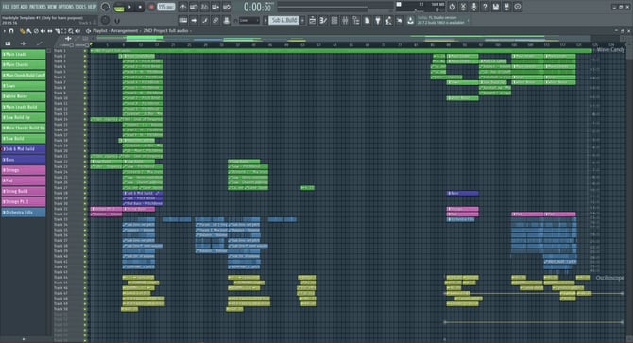633x343 pixels.
Task: Click the metronome icon in toolbar
Action: click(183, 7)
